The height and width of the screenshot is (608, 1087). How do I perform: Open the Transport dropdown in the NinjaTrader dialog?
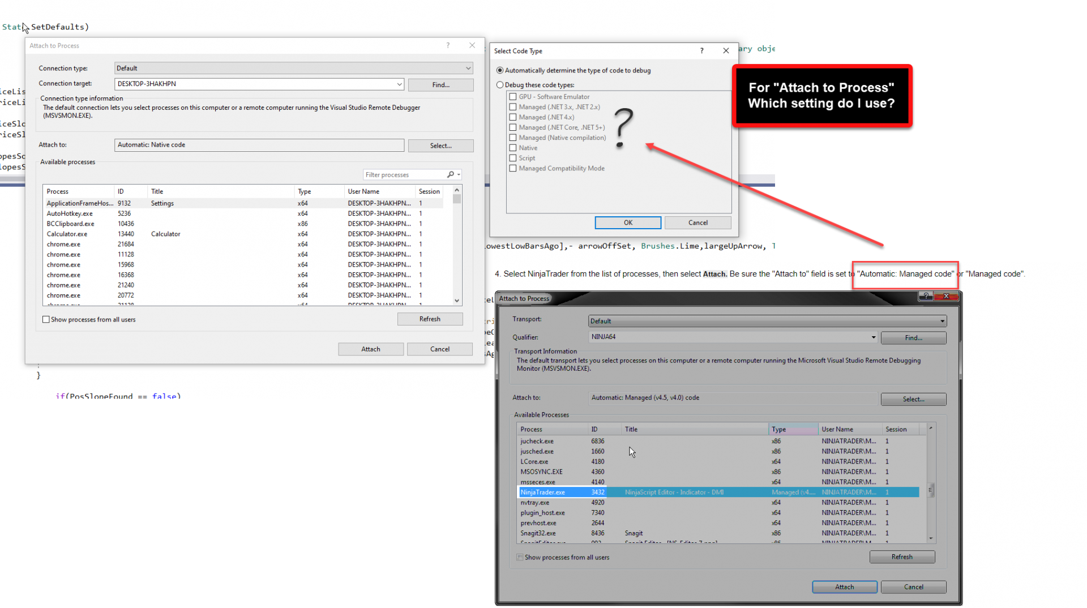tap(767, 321)
